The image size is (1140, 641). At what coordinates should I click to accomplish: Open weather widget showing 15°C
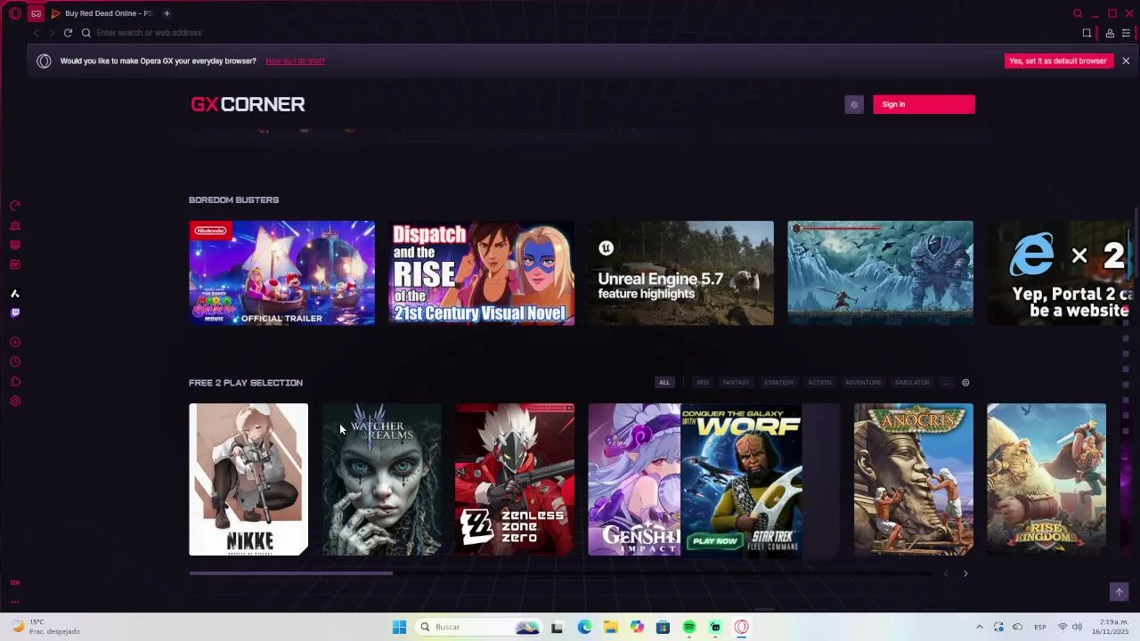coord(46,627)
